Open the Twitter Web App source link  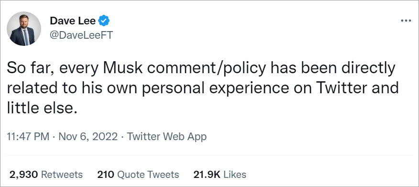pyautogui.click(x=166, y=137)
